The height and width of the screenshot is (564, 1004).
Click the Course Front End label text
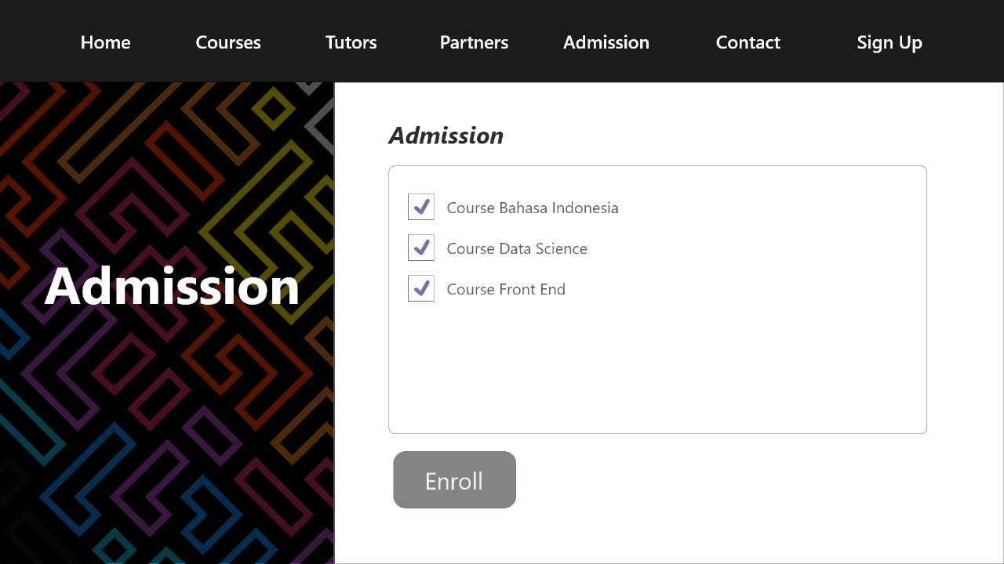coord(505,290)
